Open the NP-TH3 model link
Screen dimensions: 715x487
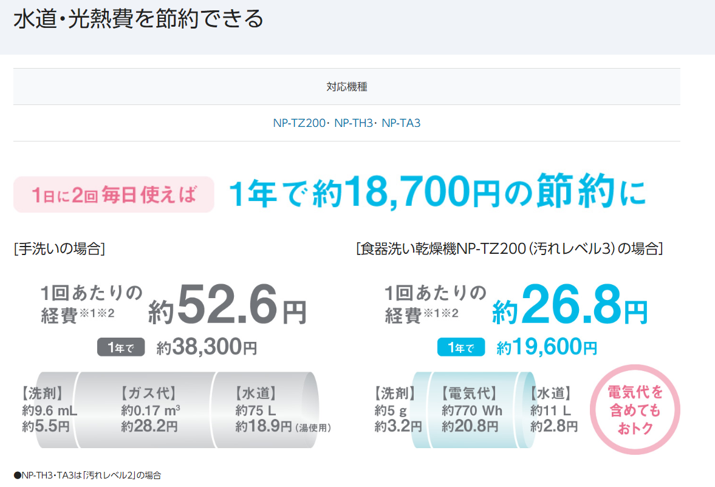pos(354,123)
